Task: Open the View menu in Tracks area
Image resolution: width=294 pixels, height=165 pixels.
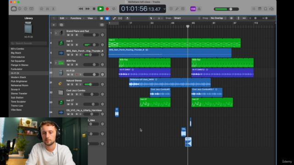Action: tap(92, 18)
